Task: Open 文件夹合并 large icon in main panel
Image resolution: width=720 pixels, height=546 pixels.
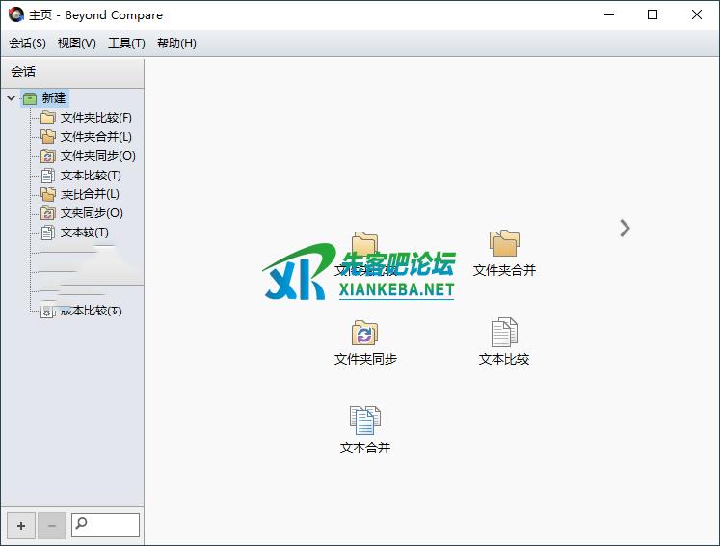Action: click(x=504, y=244)
